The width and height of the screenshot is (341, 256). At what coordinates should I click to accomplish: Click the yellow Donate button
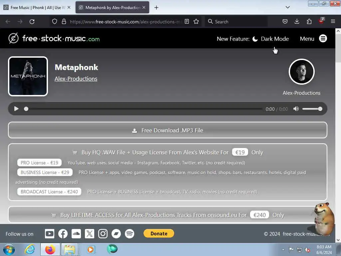pos(159,233)
